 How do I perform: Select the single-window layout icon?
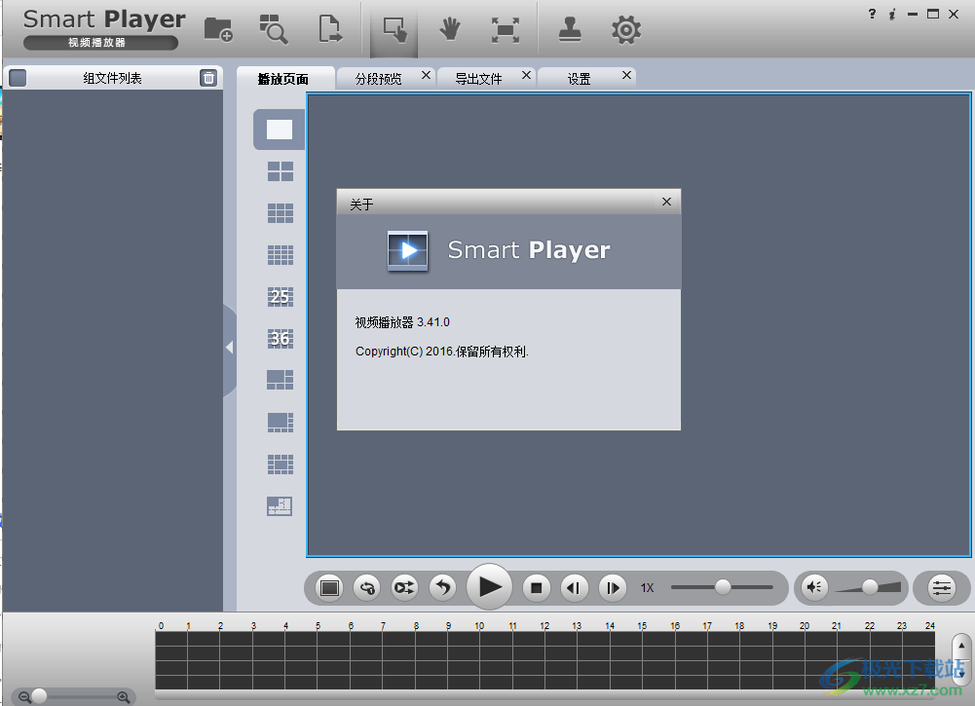tap(279, 129)
